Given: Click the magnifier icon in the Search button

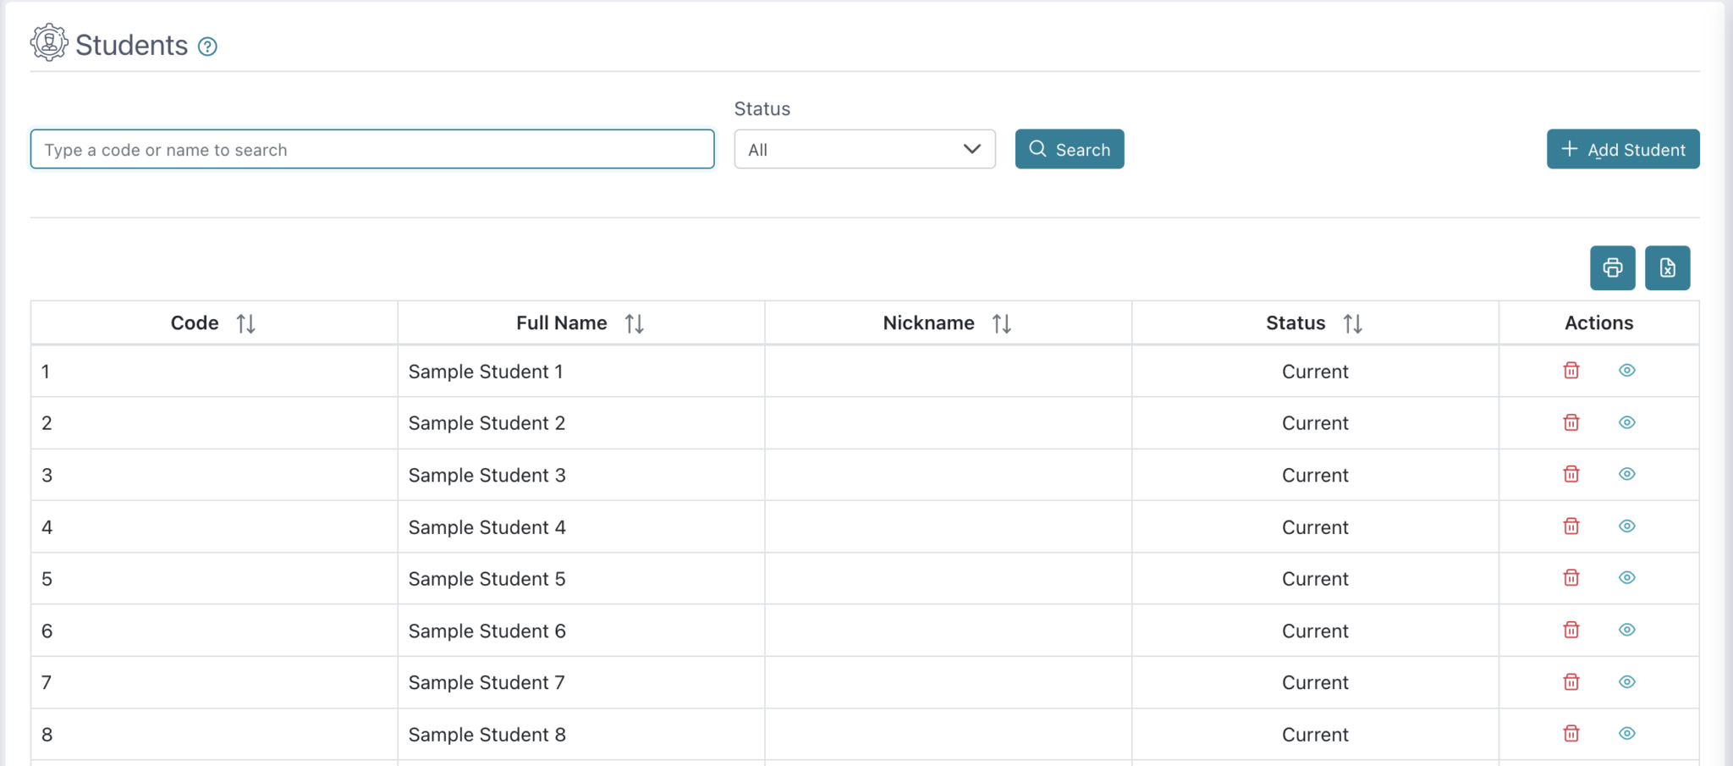Looking at the screenshot, I should click(1038, 148).
